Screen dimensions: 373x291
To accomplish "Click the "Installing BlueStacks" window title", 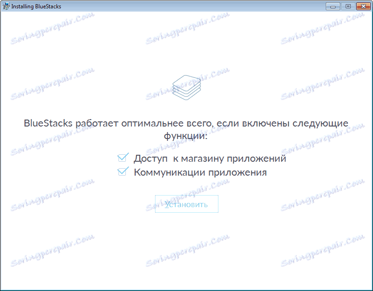I will 36,6.
